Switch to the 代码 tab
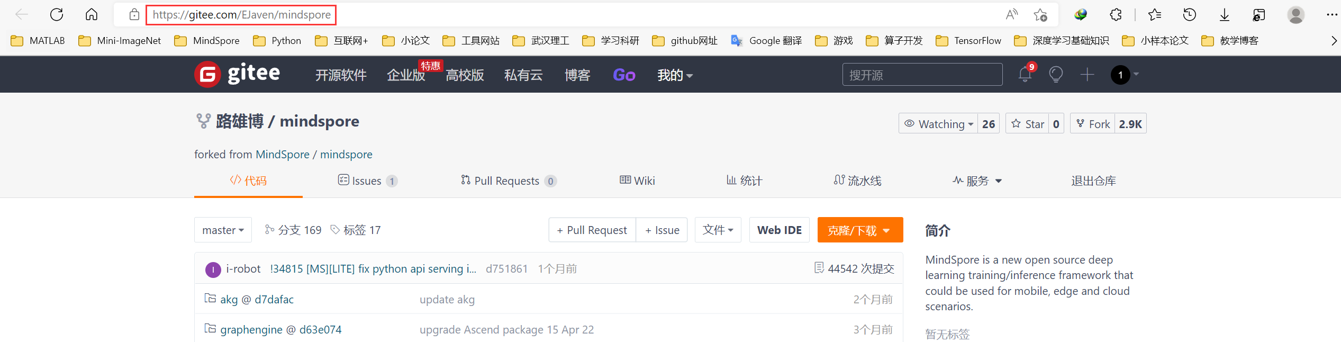This screenshot has width=1341, height=342. click(x=248, y=181)
